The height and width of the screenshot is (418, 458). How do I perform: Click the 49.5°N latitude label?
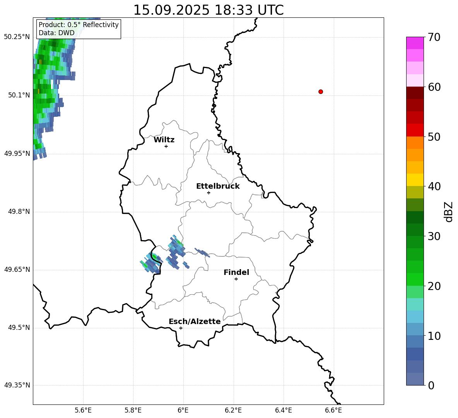coord(19,328)
